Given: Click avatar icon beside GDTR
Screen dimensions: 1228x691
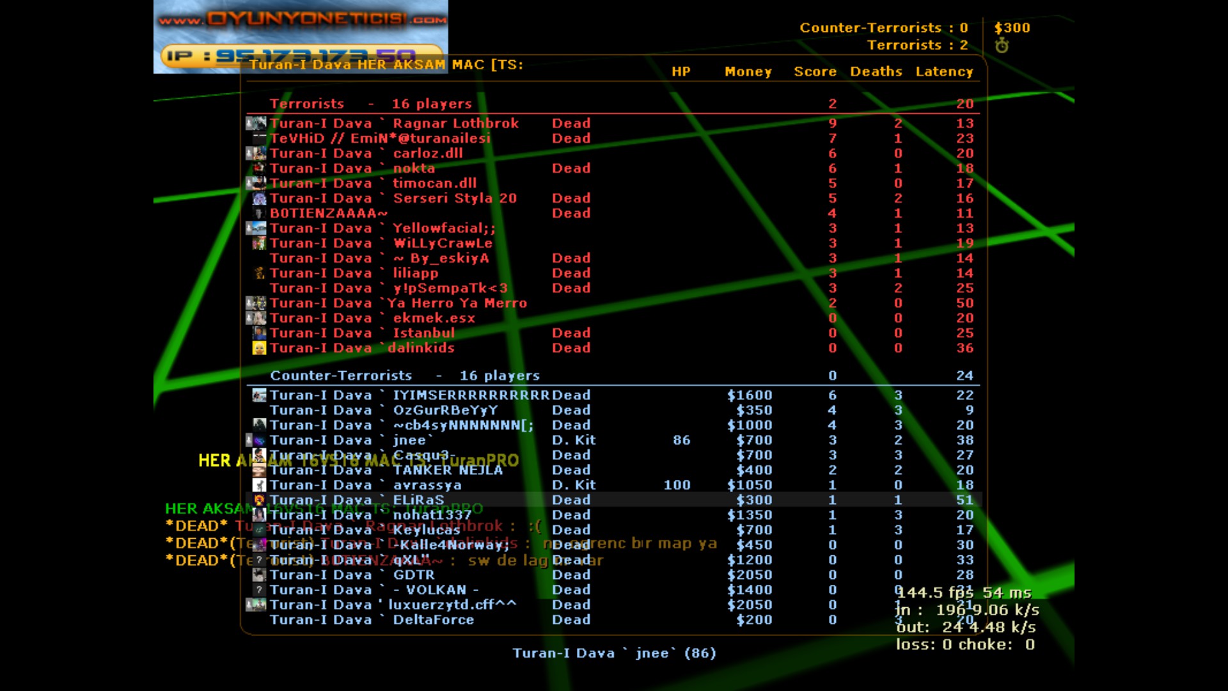Looking at the screenshot, I should [259, 575].
